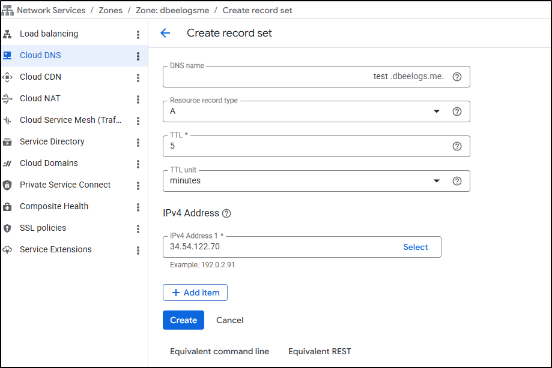Click the Equivalent command line link
Viewport: 552px width, 368px height.
pyautogui.click(x=219, y=351)
